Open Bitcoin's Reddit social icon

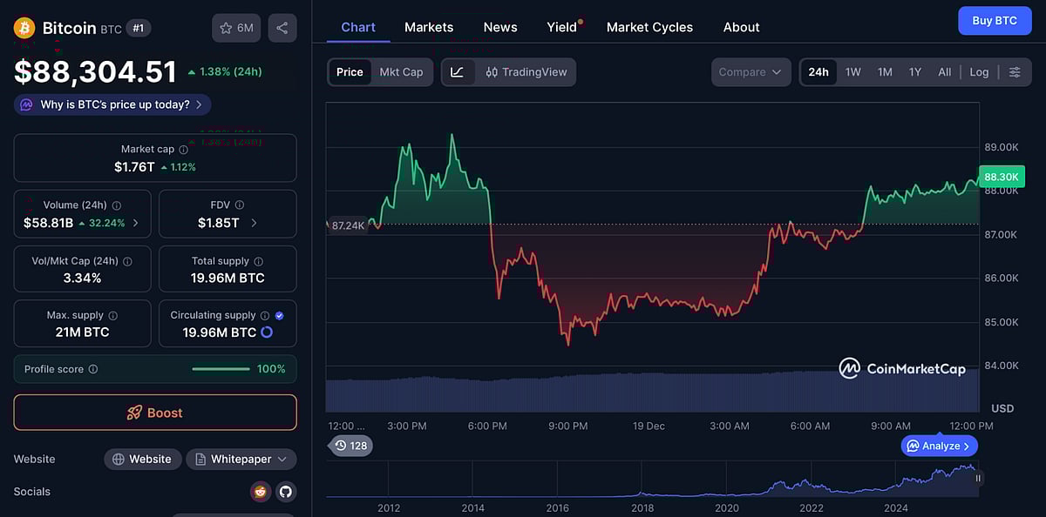(260, 491)
